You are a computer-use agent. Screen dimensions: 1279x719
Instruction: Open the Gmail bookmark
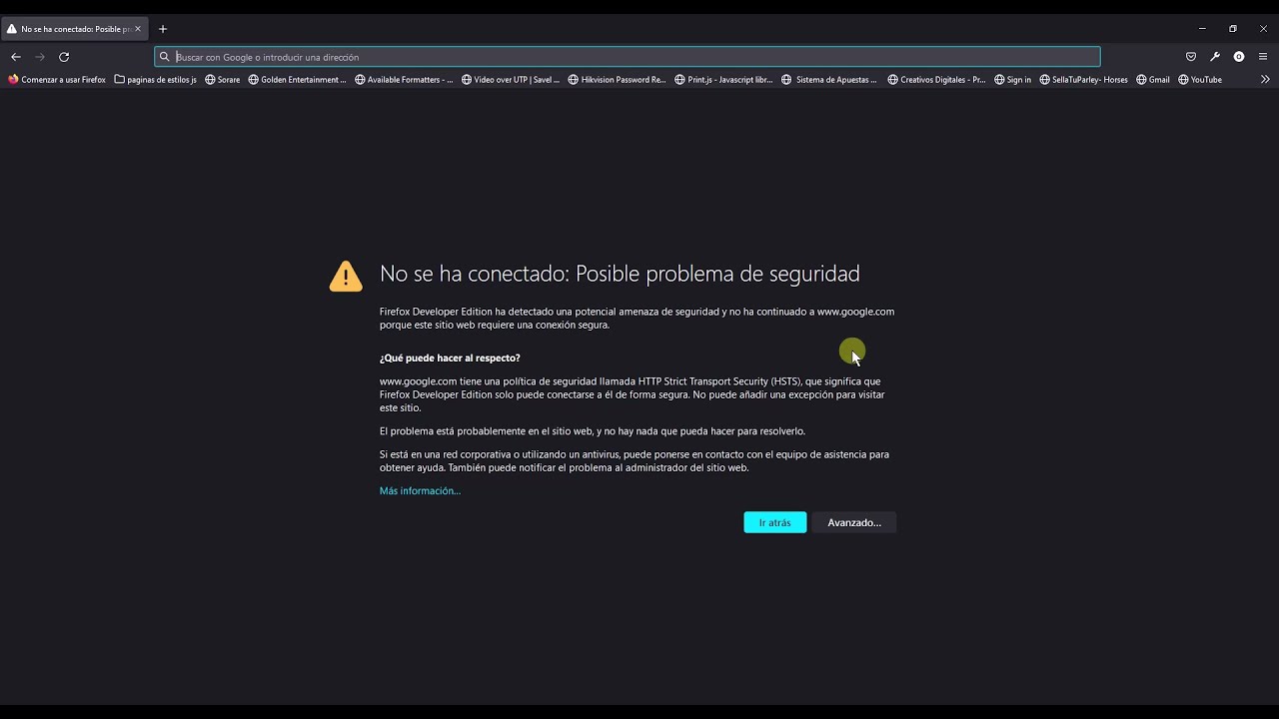(1153, 80)
